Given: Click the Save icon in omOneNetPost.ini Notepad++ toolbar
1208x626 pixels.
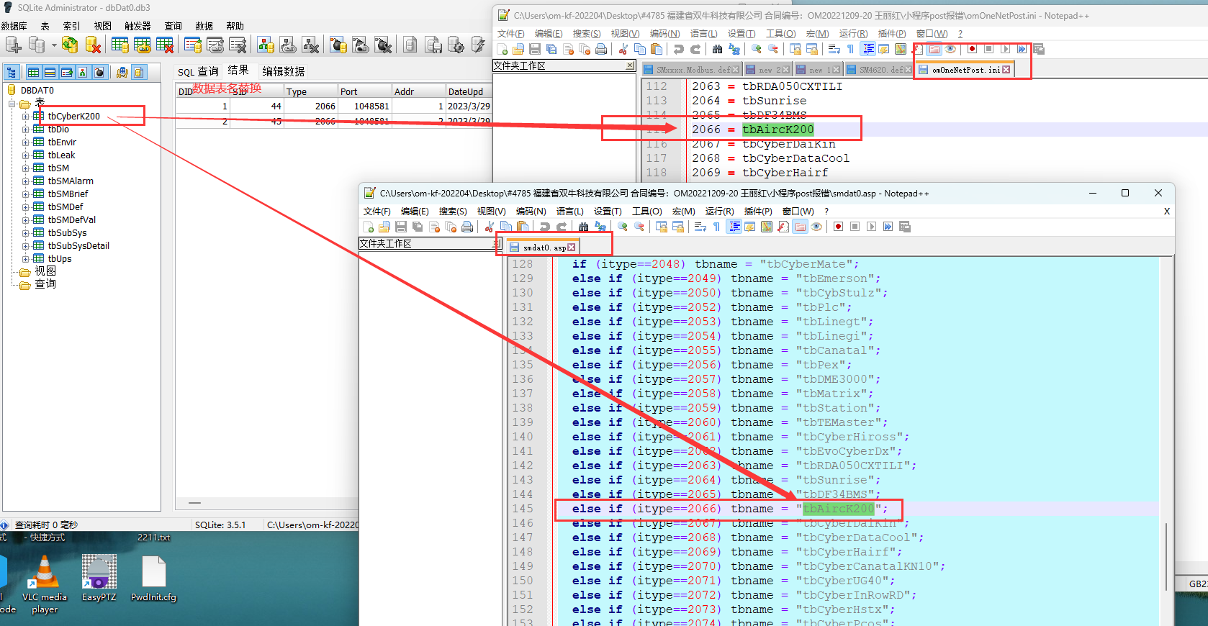Looking at the screenshot, I should (x=535, y=49).
